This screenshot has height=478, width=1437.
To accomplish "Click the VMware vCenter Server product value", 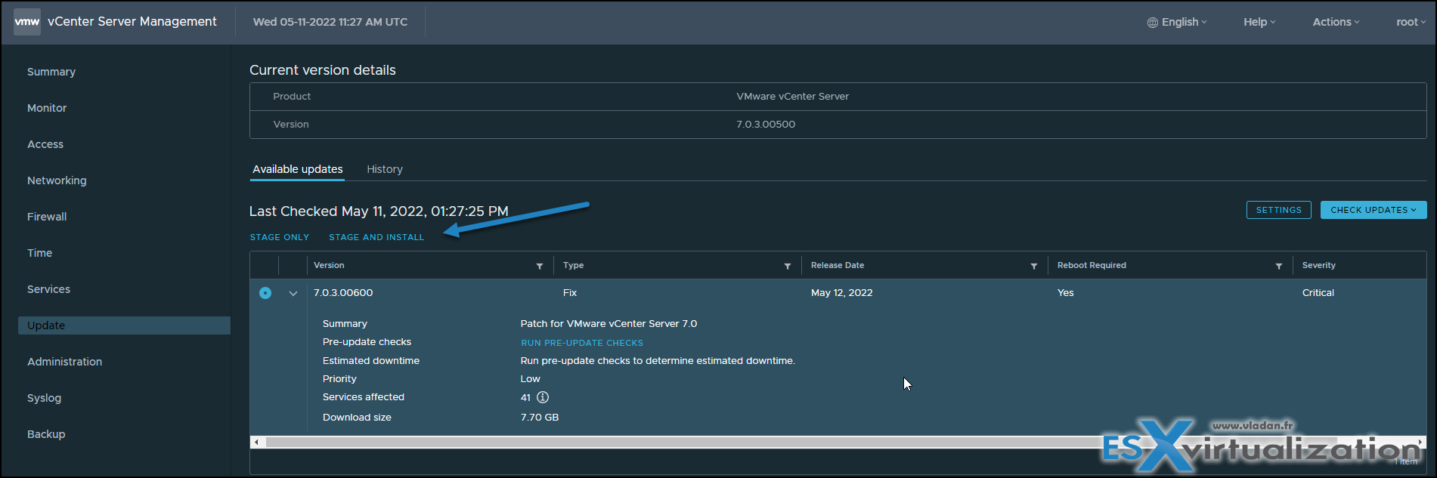I will click(x=793, y=97).
